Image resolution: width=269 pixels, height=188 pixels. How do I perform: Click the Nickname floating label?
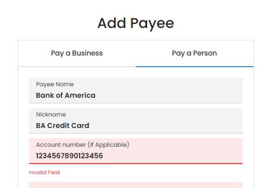coord(51,114)
